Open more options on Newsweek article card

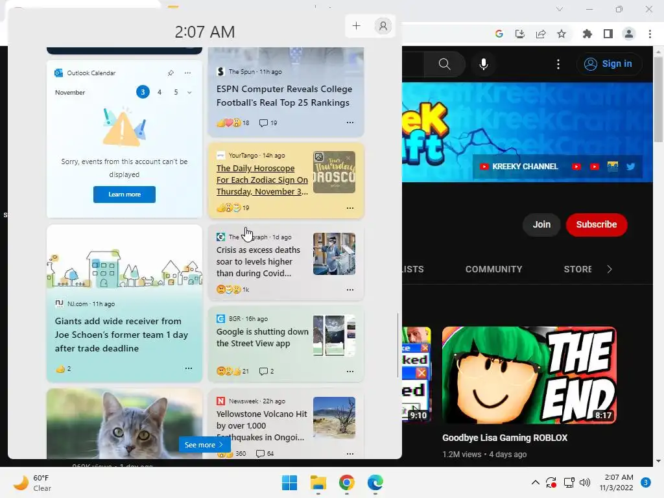click(350, 453)
